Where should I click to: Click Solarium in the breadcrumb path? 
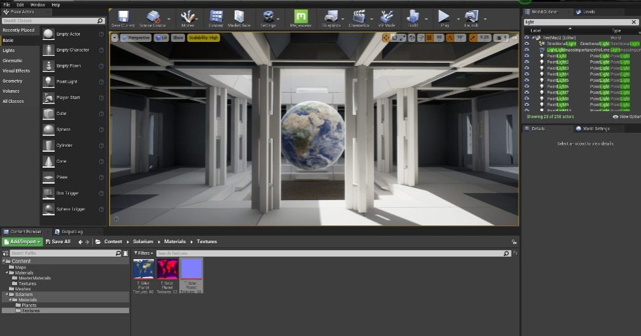(143, 242)
